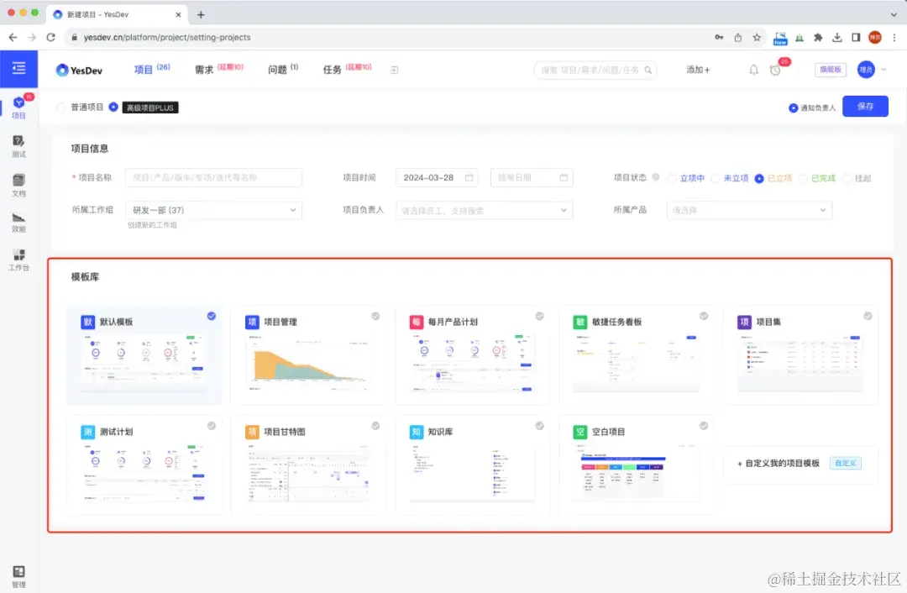Collapse the blue sidebar menu icon

tap(18, 69)
